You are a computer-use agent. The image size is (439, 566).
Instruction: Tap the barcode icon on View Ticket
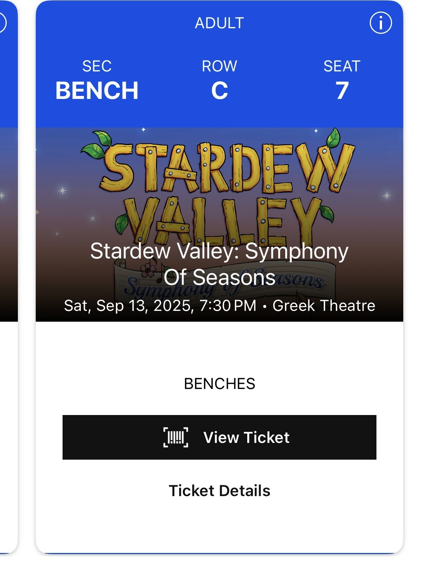pyautogui.click(x=176, y=437)
